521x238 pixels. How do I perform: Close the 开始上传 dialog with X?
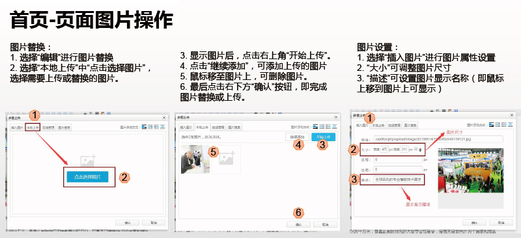pos(335,118)
